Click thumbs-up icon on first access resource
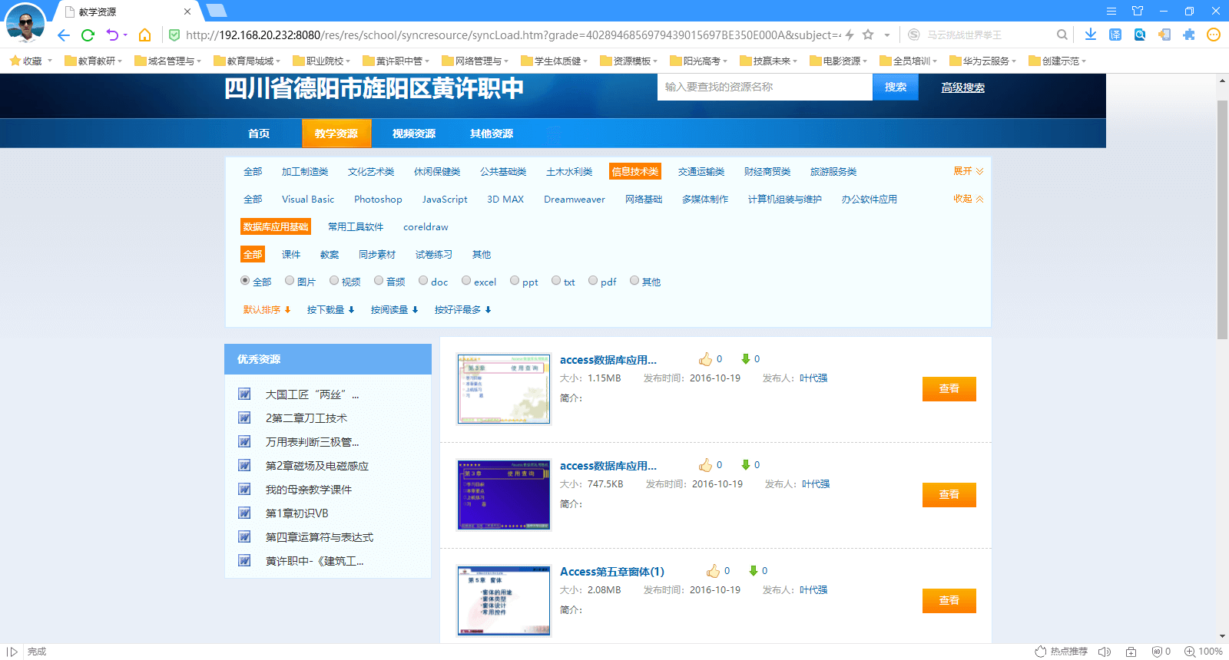1229x660 pixels. point(705,359)
